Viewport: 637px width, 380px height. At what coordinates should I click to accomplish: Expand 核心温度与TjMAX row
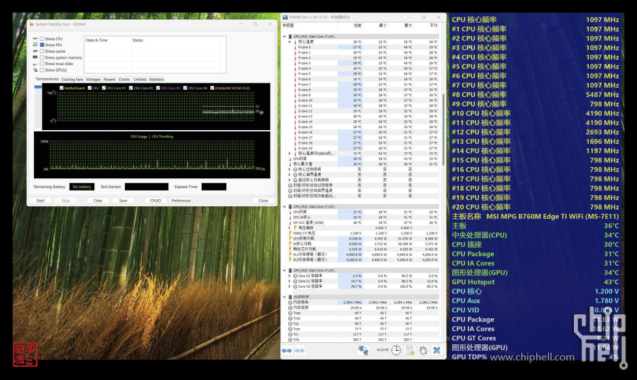[290, 154]
